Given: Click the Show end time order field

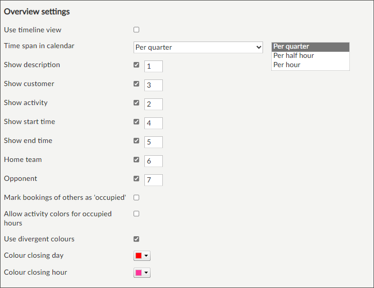Looking at the screenshot, I should click(154, 142).
